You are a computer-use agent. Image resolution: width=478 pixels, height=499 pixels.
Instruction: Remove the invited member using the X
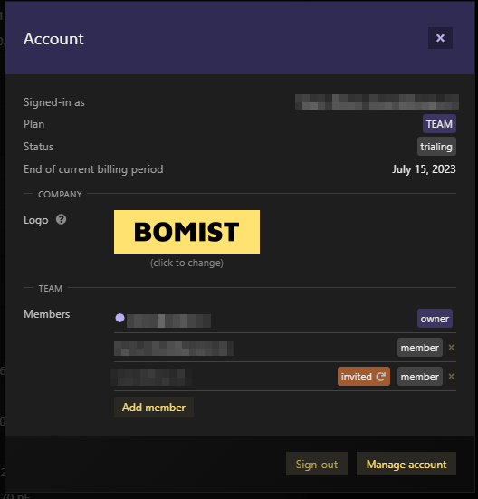click(451, 377)
